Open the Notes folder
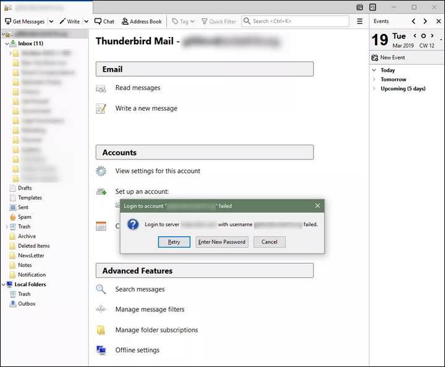445x367 pixels. (25, 265)
